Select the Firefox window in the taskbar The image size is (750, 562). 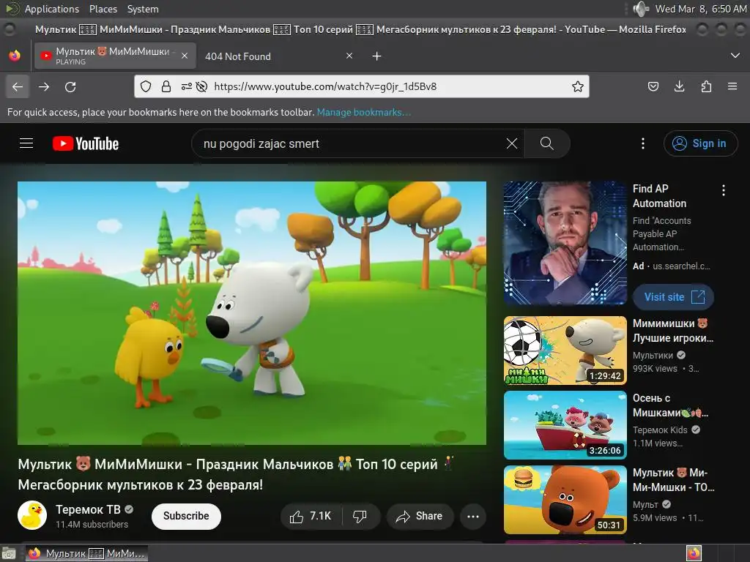point(86,553)
